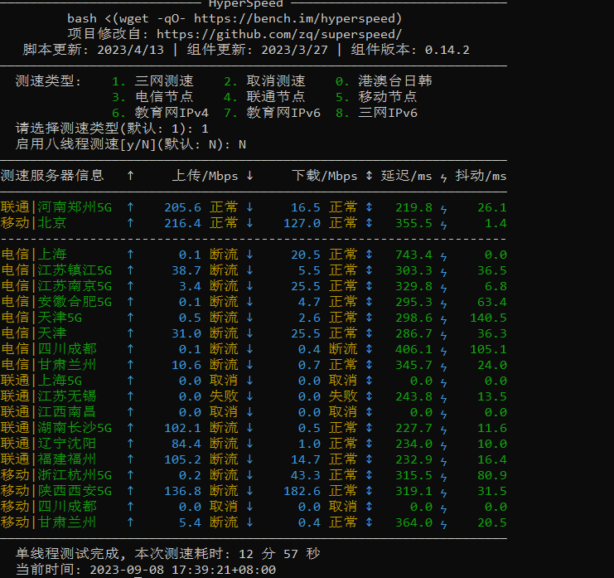Click latency value 406.1 in 电信四川成都 row
This screenshot has width=614, height=578.
point(414,349)
